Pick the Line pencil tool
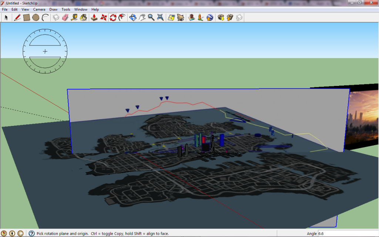The width and height of the screenshot is (379, 237). pos(17,17)
